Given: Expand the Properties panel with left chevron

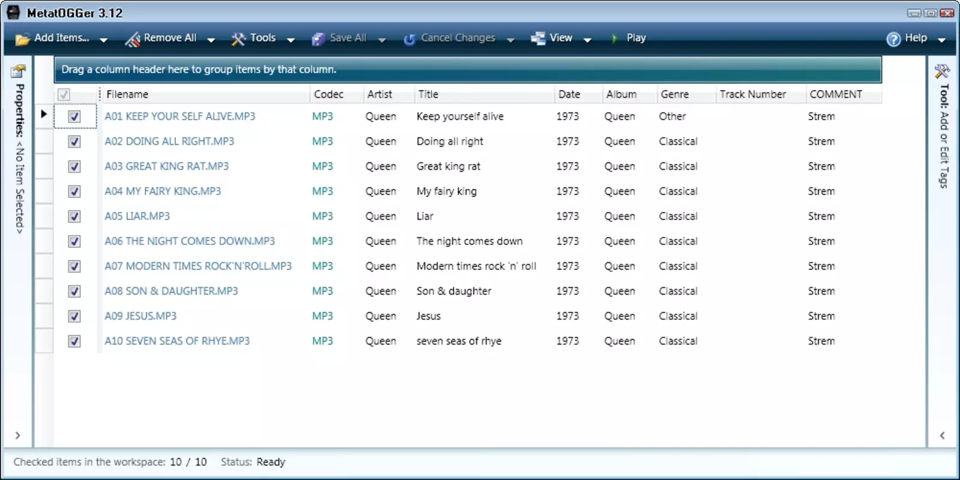Looking at the screenshot, I should click(x=17, y=436).
